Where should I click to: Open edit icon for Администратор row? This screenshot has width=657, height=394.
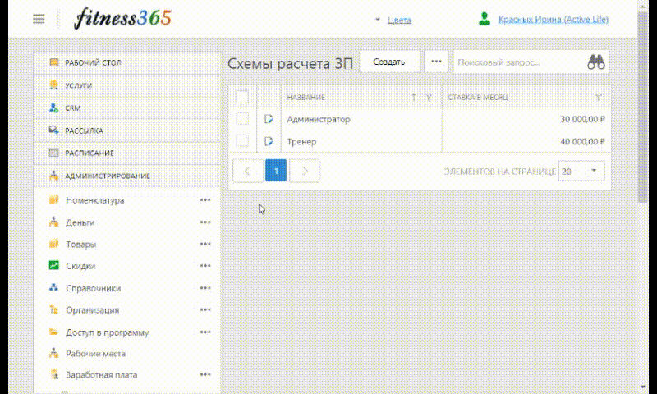point(269,119)
